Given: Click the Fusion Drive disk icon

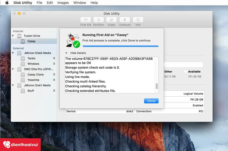Looking at the screenshot, I should [x=19, y=36].
